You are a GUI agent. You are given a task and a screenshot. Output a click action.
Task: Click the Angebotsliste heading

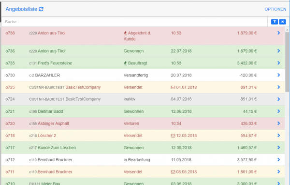click(21, 9)
